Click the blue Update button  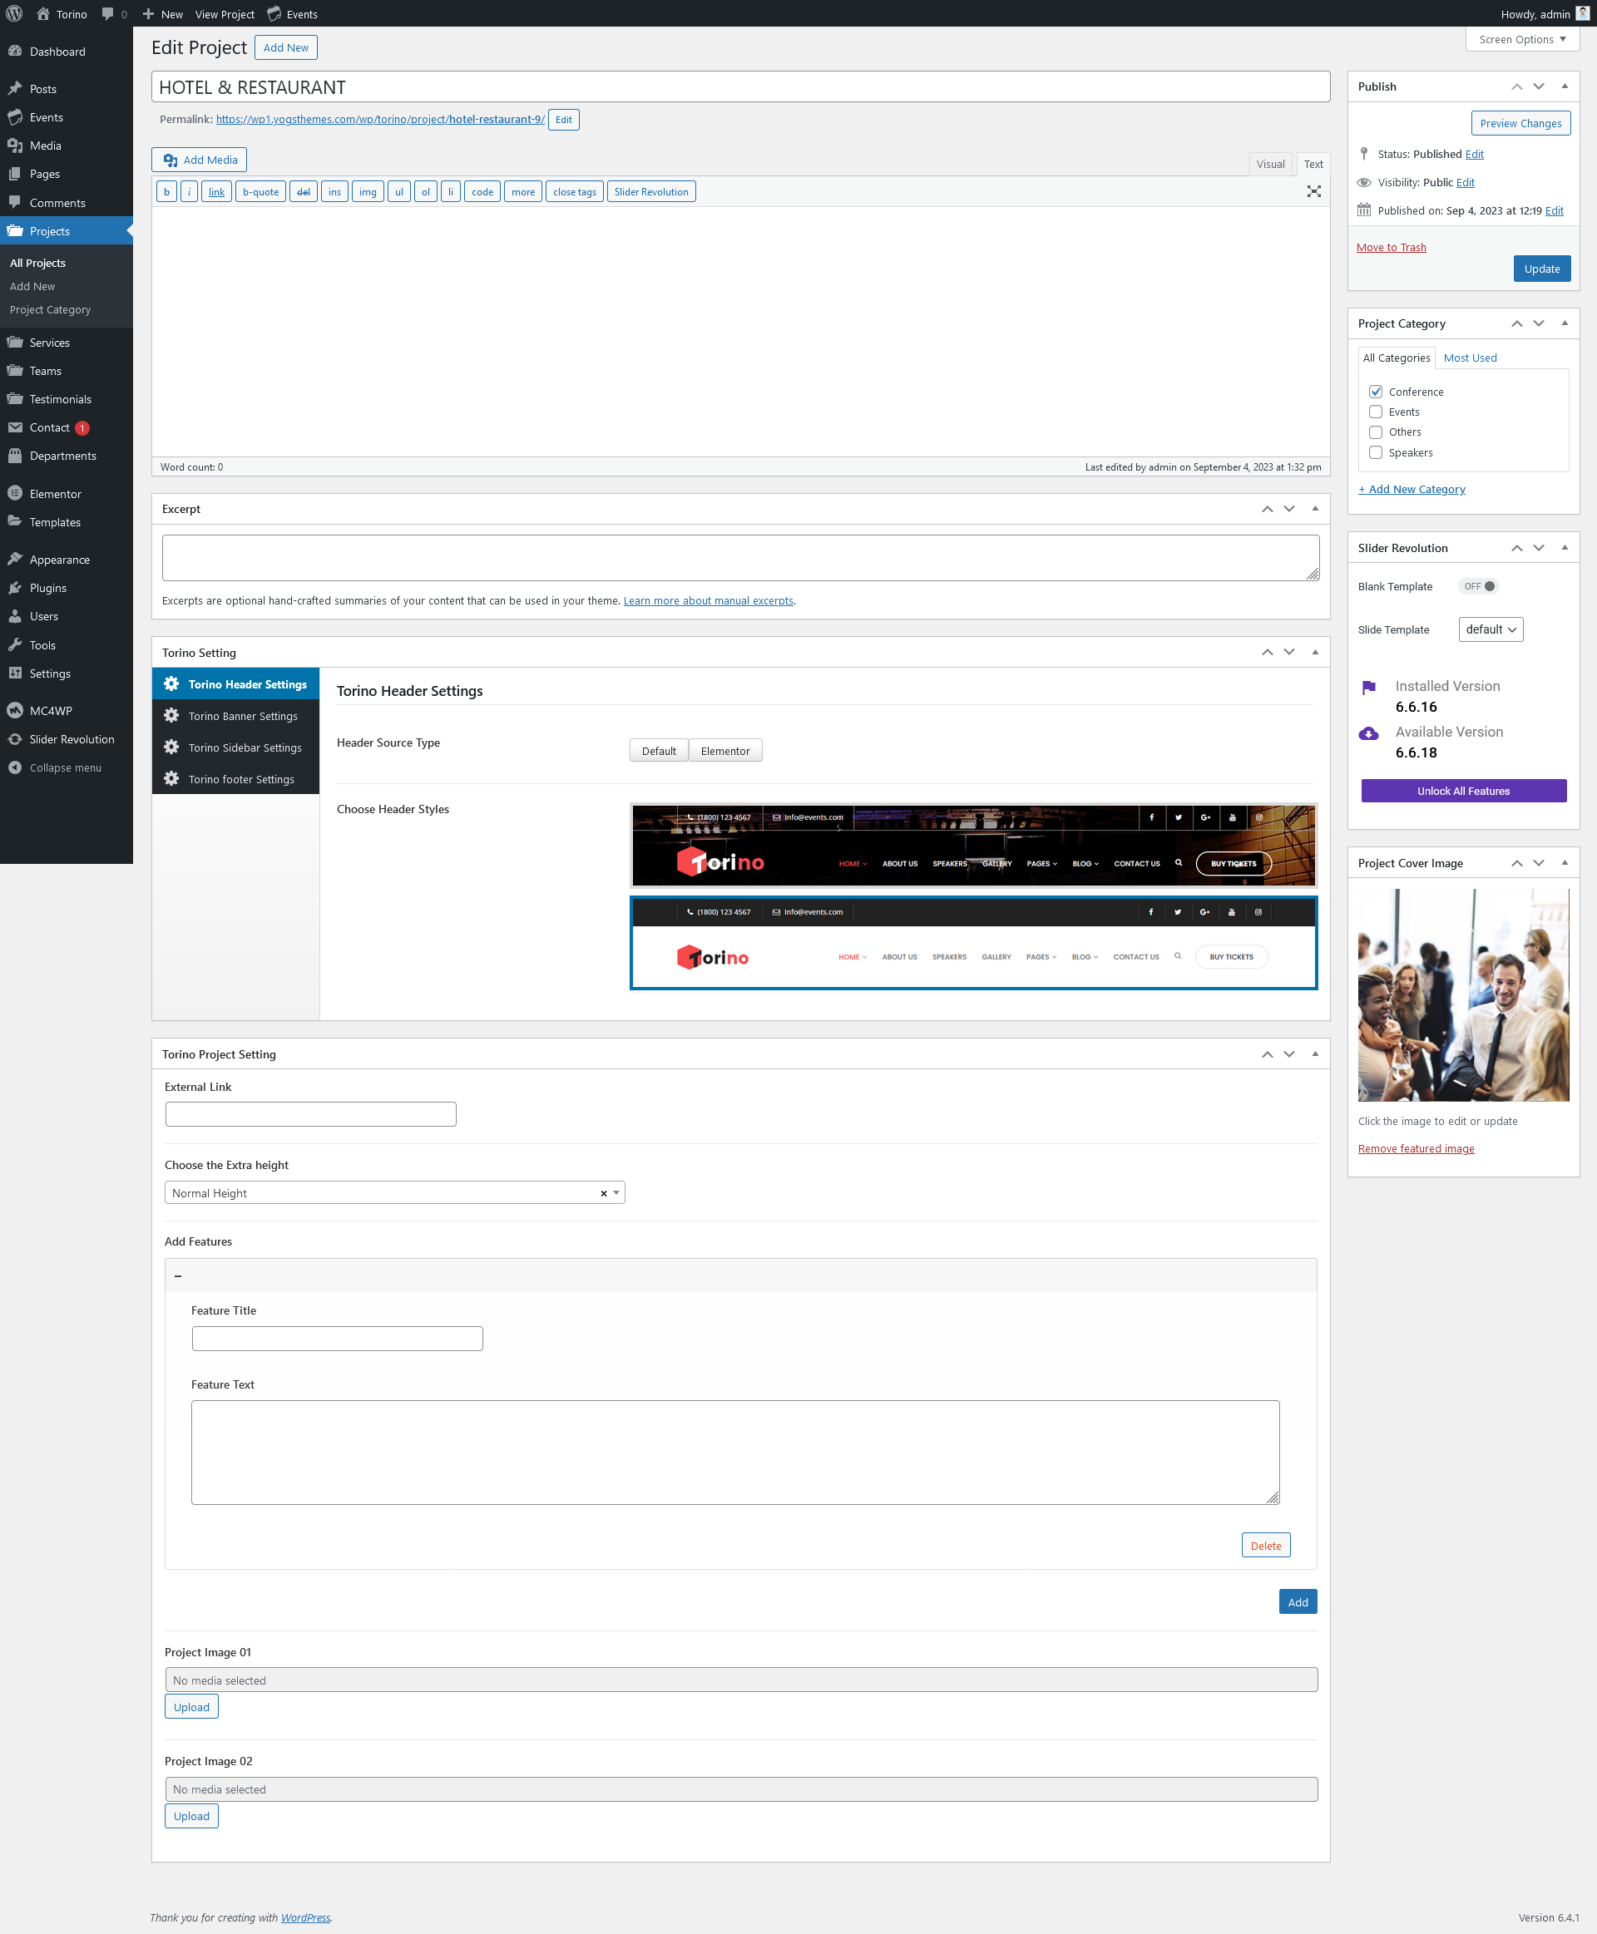click(x=1541, y=269)
